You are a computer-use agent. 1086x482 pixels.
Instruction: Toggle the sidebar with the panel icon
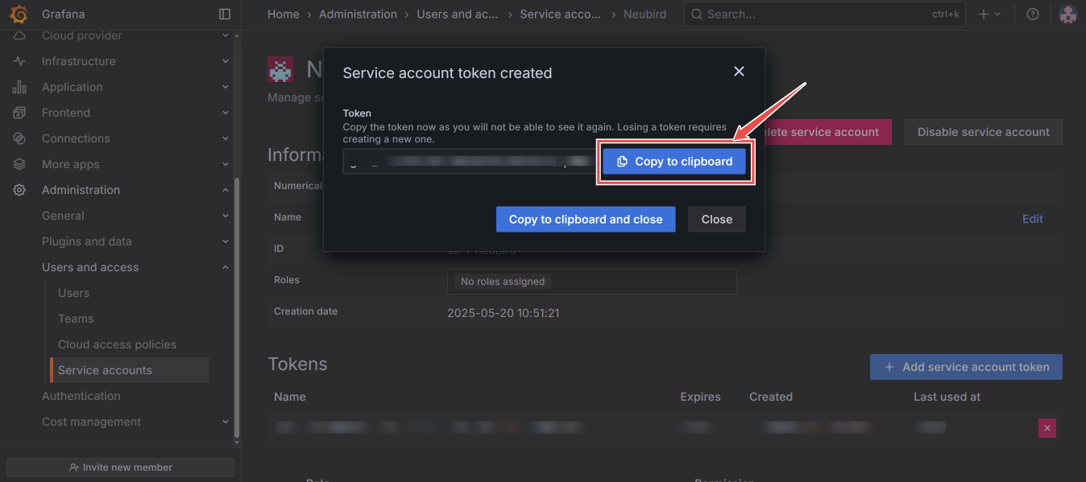tap(224, 14)
